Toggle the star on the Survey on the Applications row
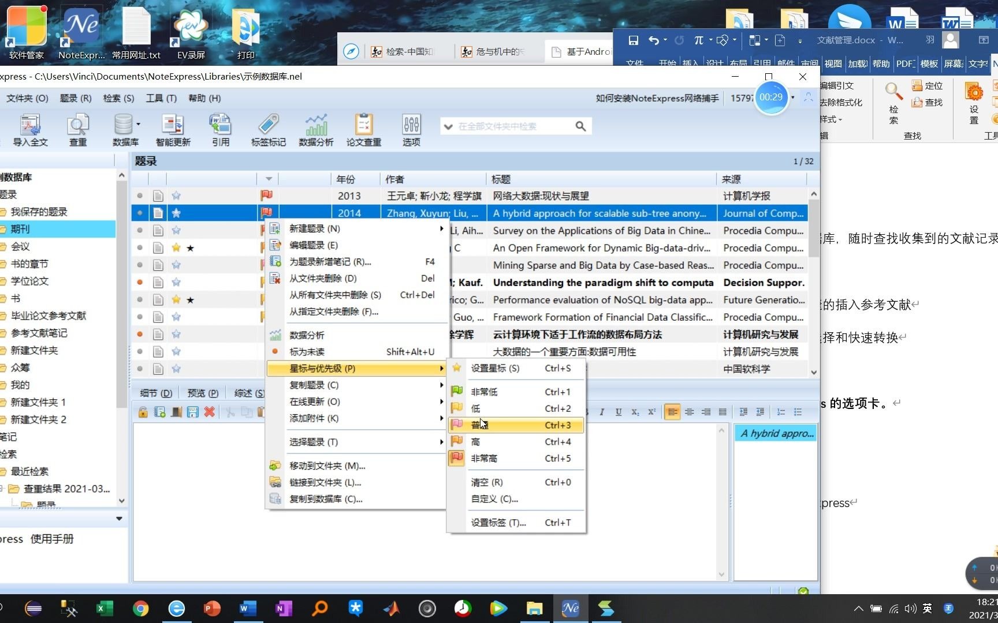This screenshot has width=998, height=623. tap(176, 230)
